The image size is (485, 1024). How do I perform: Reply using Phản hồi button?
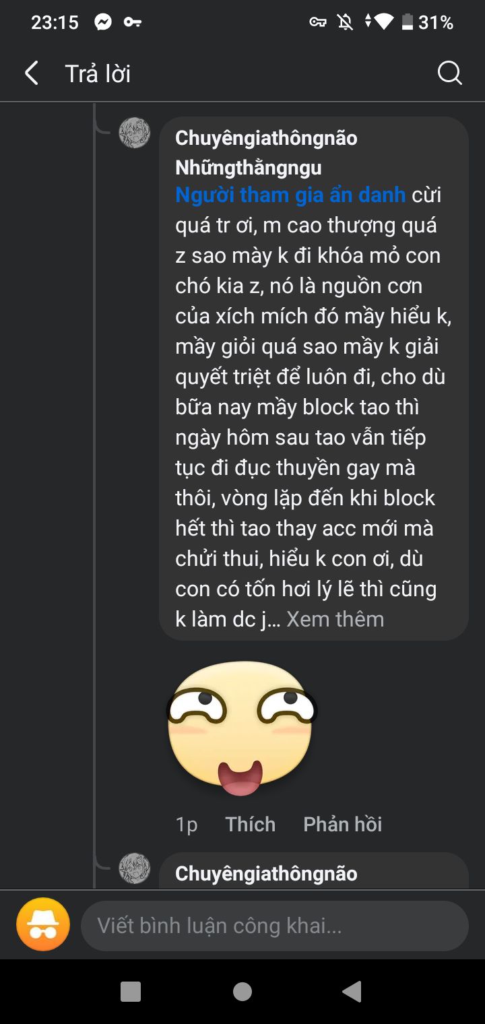tap(343, 824)
